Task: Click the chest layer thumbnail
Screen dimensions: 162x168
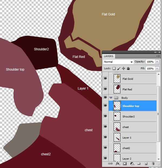Action: 117,127
